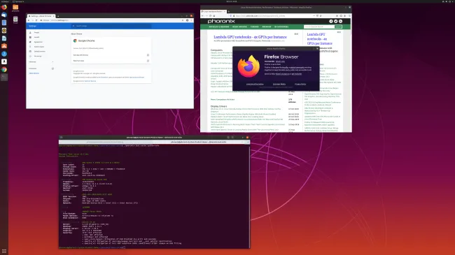Viewport: 455px width, 255px height.
Task: Open Ubuntu Software from the dock
Action: coord(4,46)
